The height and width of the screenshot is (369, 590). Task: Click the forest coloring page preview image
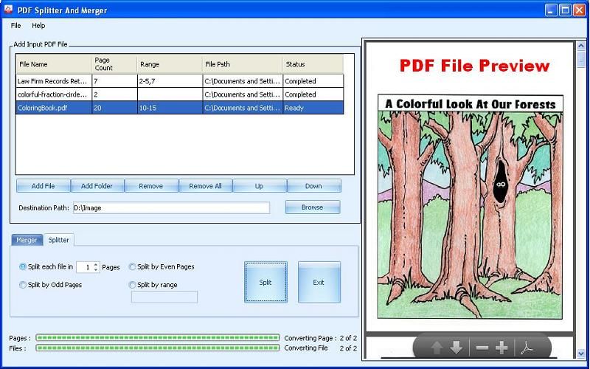click(x=471, y=207)
